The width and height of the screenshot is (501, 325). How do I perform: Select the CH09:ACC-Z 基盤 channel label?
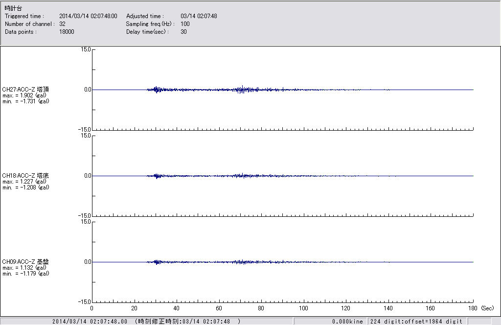pos(25,262)
